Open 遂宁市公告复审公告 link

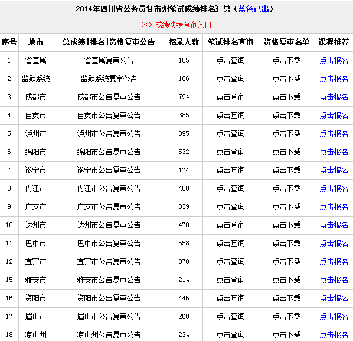coord(109,170)
